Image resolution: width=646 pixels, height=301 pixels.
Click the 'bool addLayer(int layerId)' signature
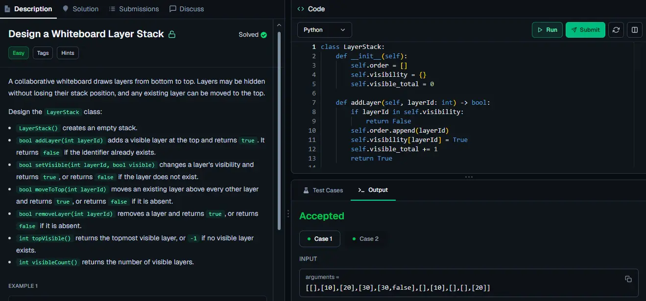(60, 140)
